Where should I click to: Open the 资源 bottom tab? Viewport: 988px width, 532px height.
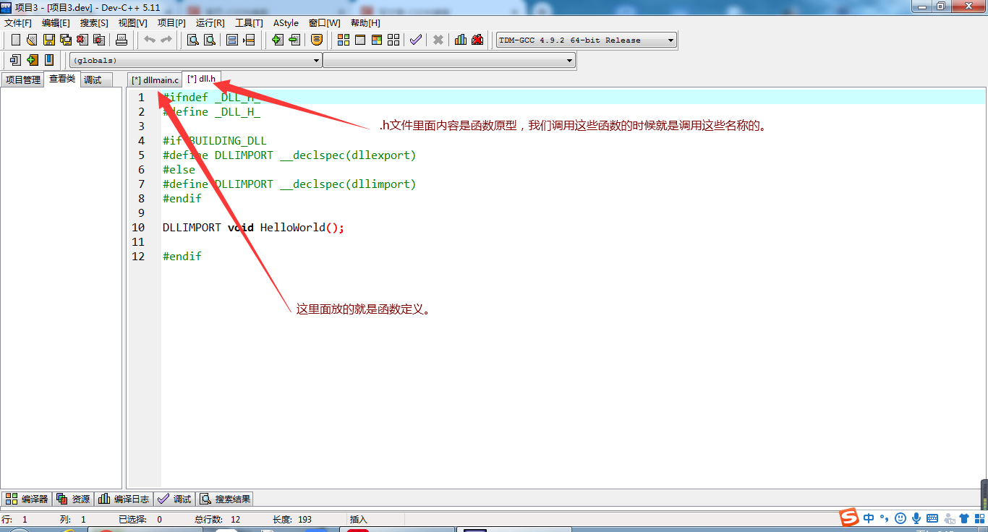coord(74,499)
